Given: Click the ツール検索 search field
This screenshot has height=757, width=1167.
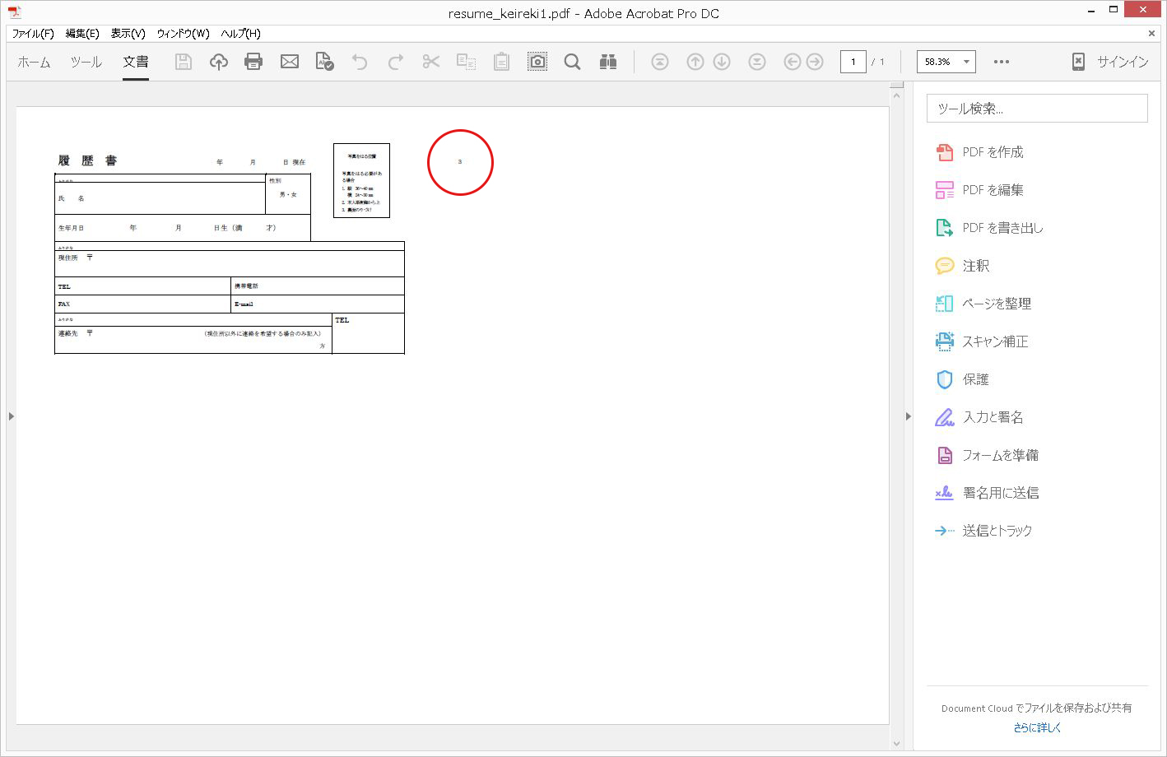Looking at the screenshot, I should pyautogui.click(x=1037, y=109).
